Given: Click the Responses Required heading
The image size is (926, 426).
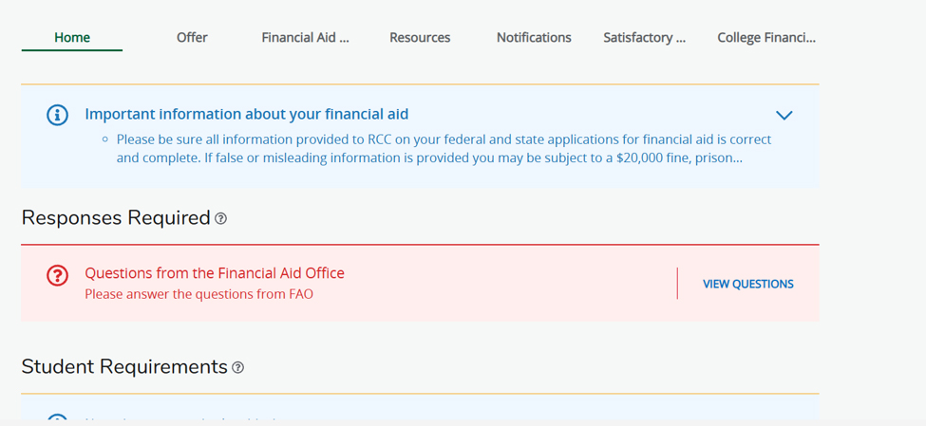Looking at the screenshot, I should coord(116,218).
